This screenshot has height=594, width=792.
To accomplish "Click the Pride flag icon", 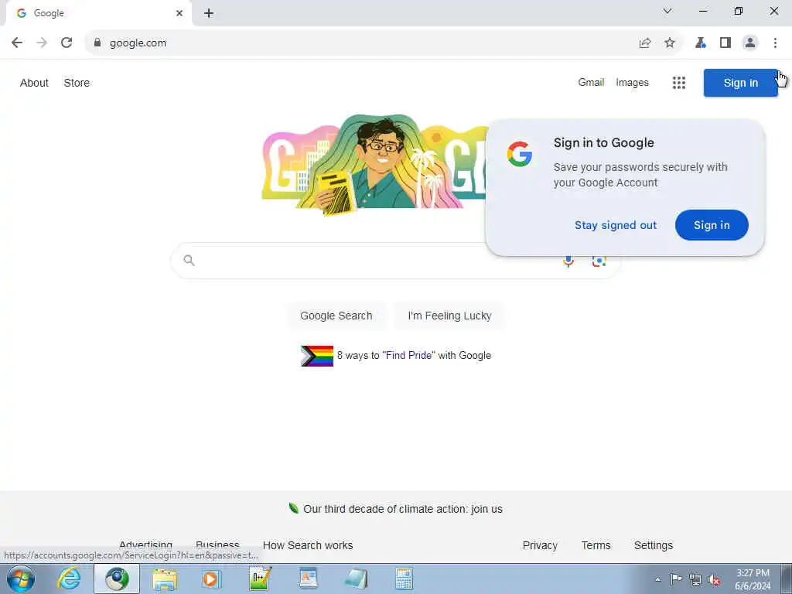I will [x=316, y=356].
